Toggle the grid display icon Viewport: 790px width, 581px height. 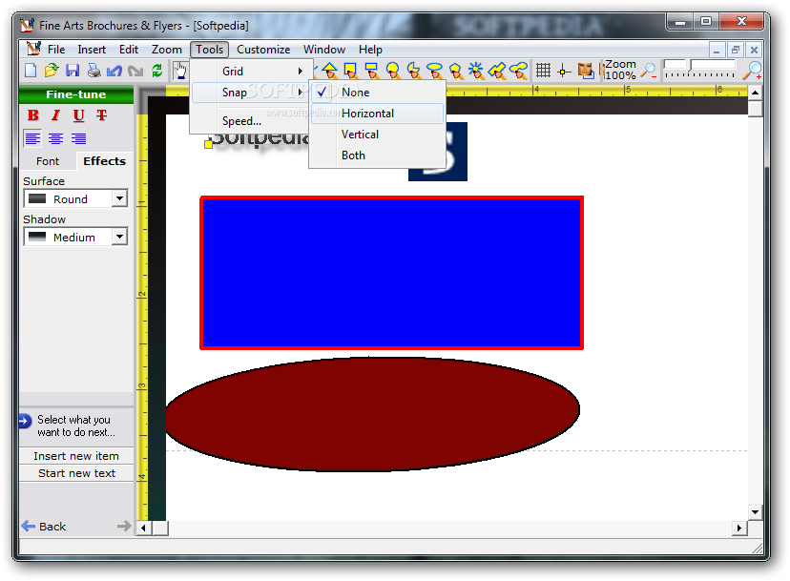point(543,70)
